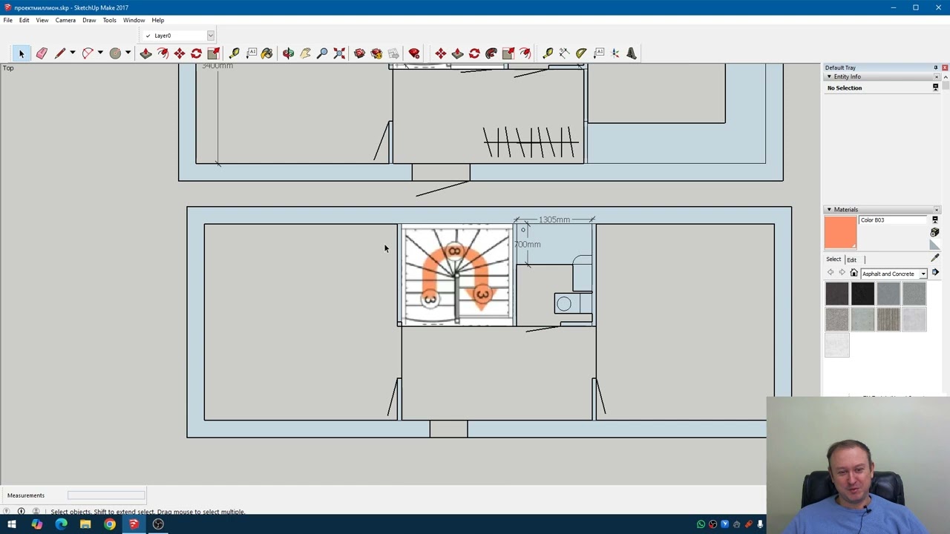Viewport: 950px width, 534px height.
Task: Select the Offset tool after Push/Pull
Action: (163, 53)
